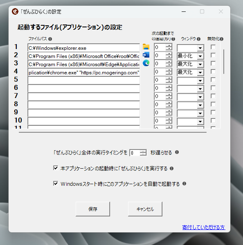Decrease delay seconds for row 4

[169, 73]
